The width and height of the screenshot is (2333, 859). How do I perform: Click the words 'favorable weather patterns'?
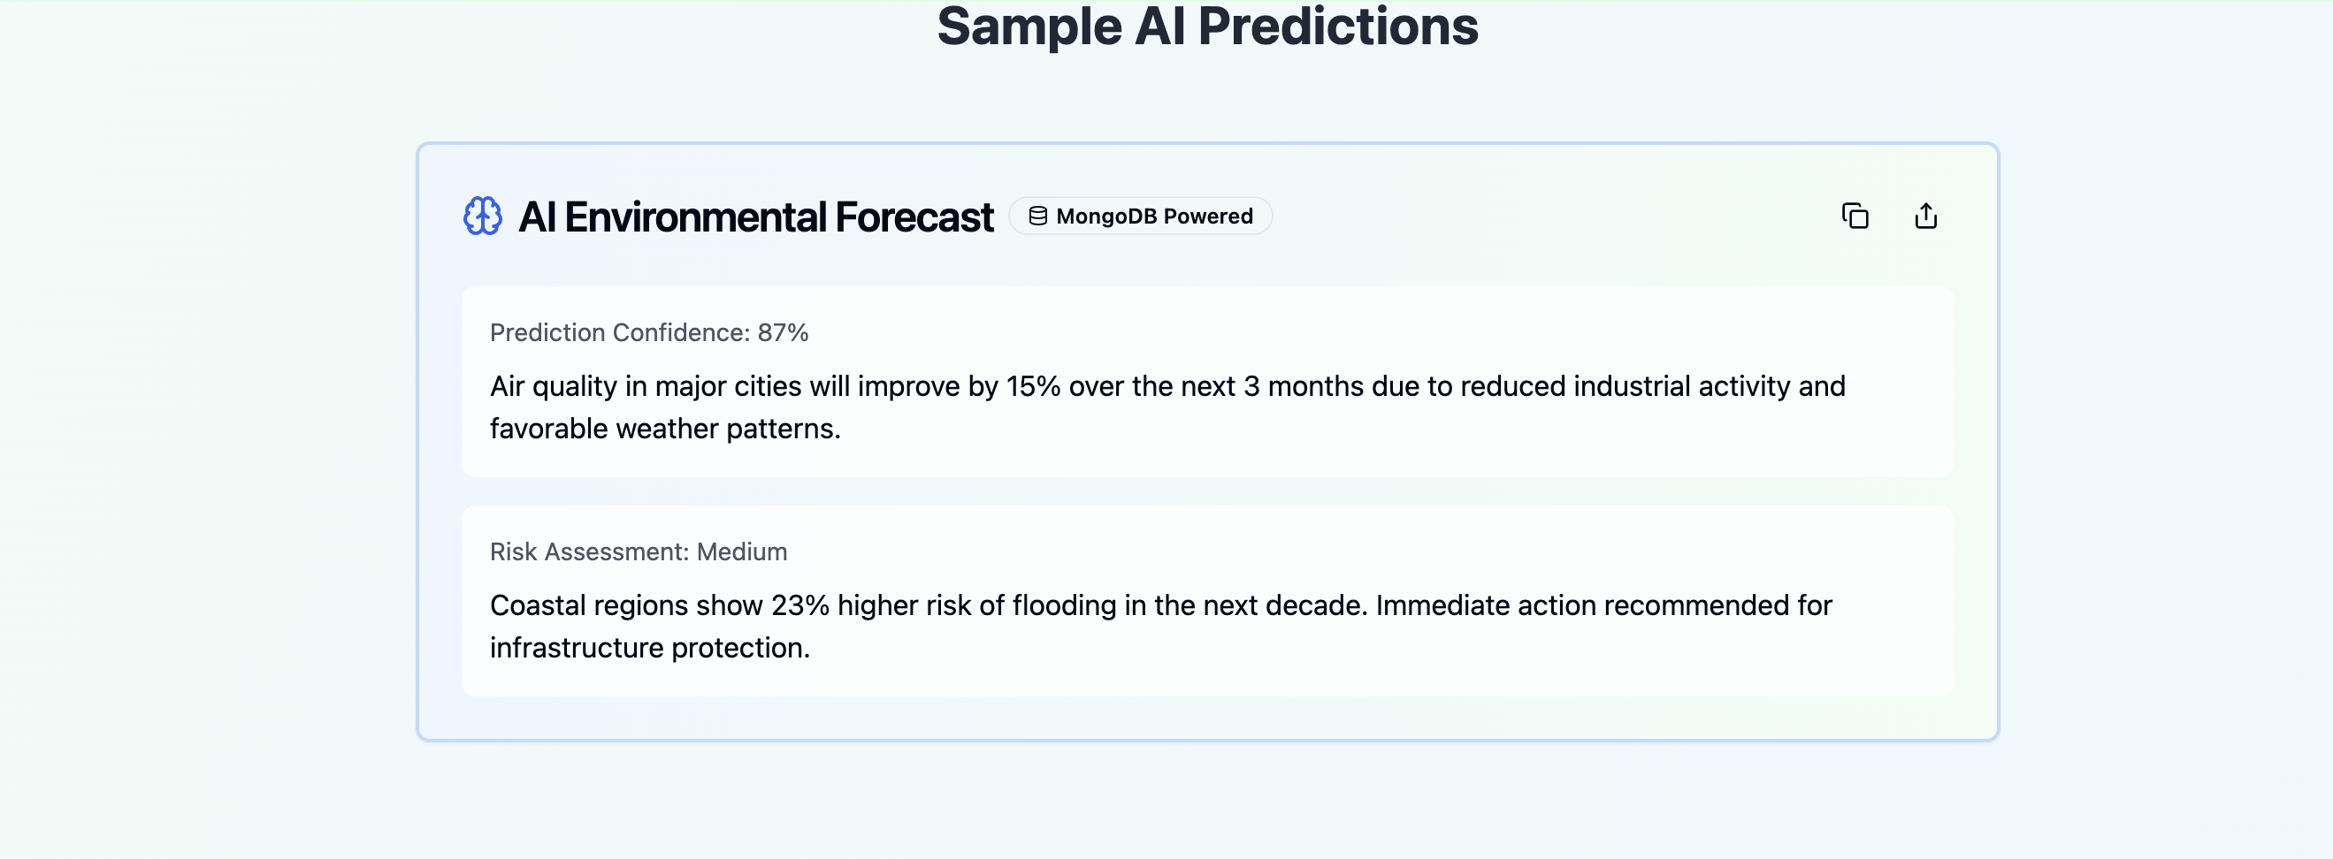[x=665, y=429]
